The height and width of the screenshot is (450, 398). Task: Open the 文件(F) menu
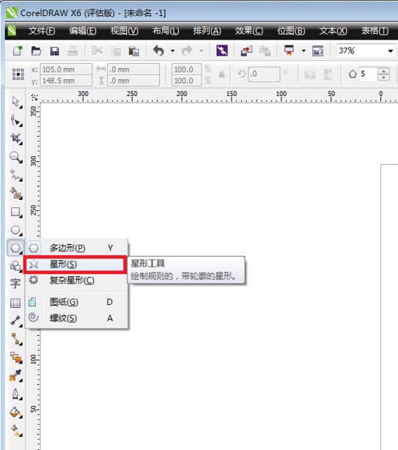pyautogui.click(x=42, y=31)
